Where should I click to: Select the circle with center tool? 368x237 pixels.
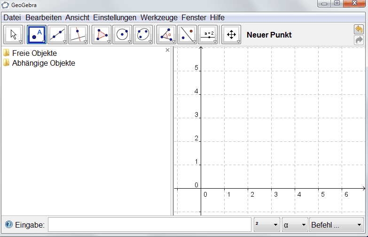click(122, 35)
